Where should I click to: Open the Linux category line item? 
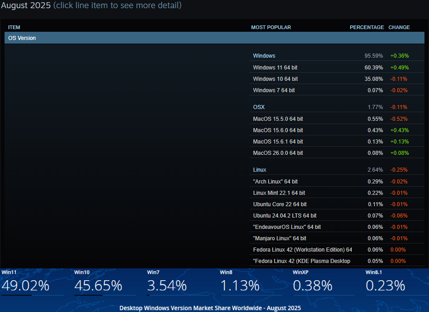(337, 170)
